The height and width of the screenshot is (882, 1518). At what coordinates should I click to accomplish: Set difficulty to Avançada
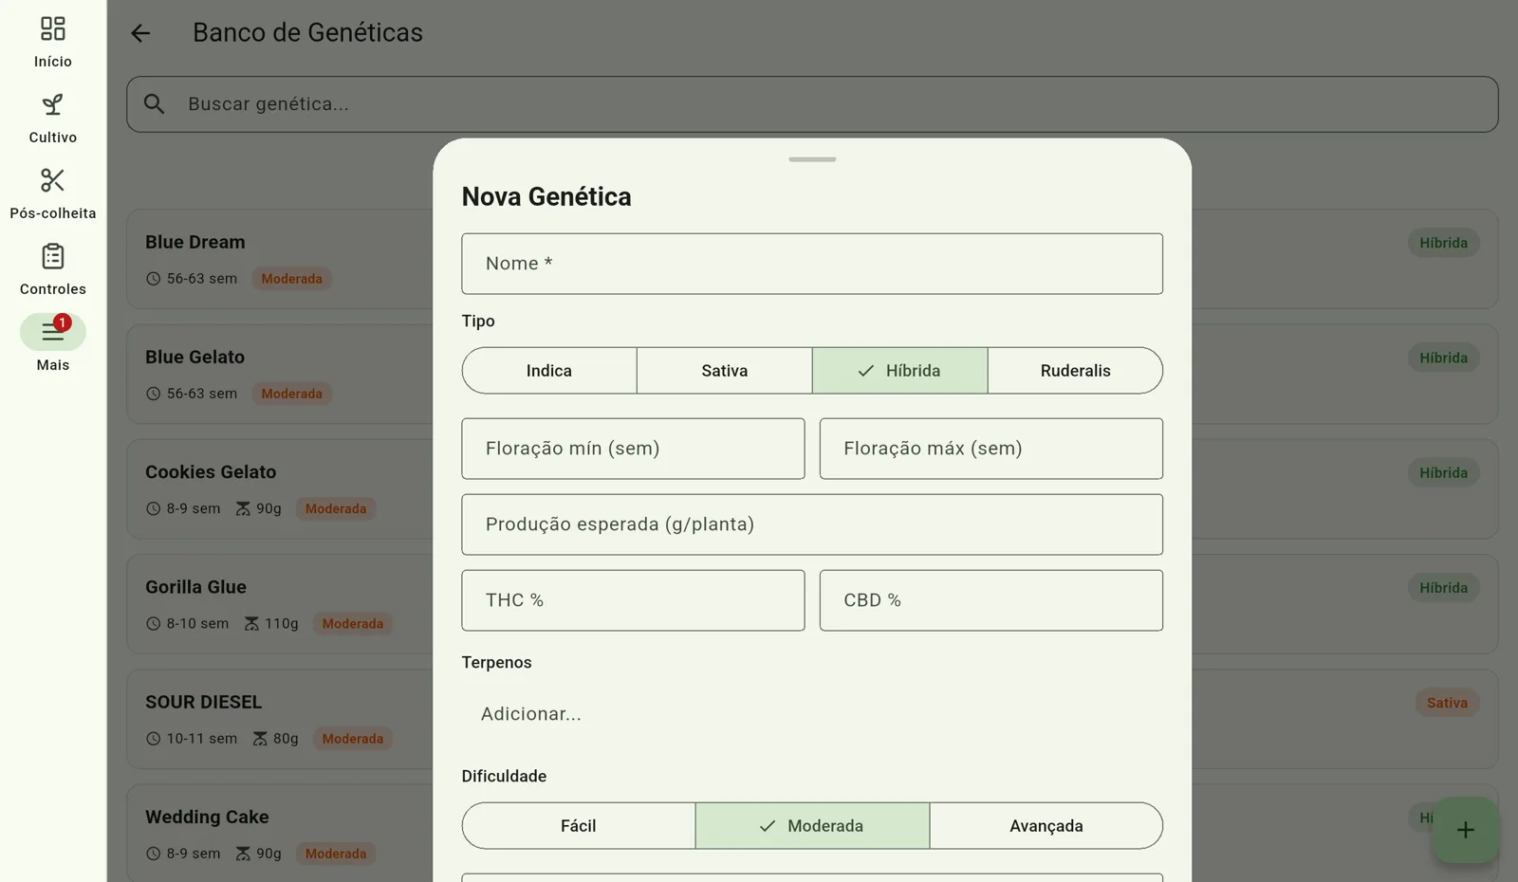(1046, 826)
